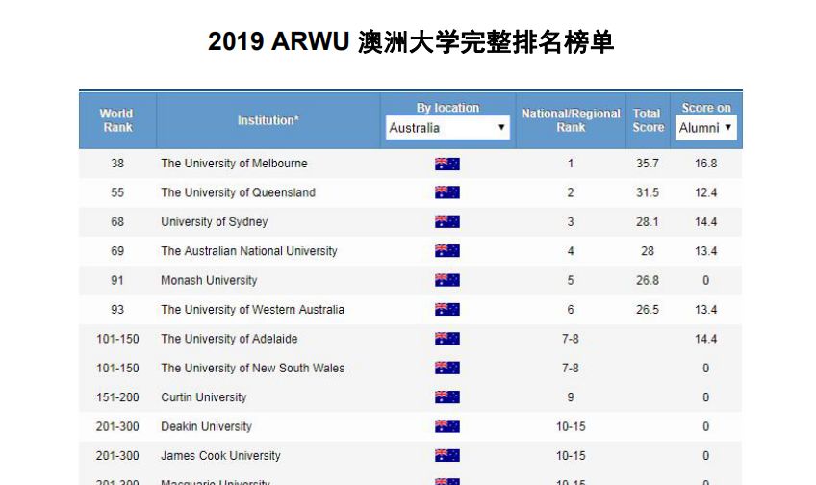Screen dimensions: 816x485
Task: Click the Australia flag beside University of Queensland
Action: point(446,192)
